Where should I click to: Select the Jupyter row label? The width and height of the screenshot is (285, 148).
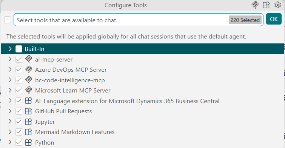pyautogui.click(x=45, y=122)
